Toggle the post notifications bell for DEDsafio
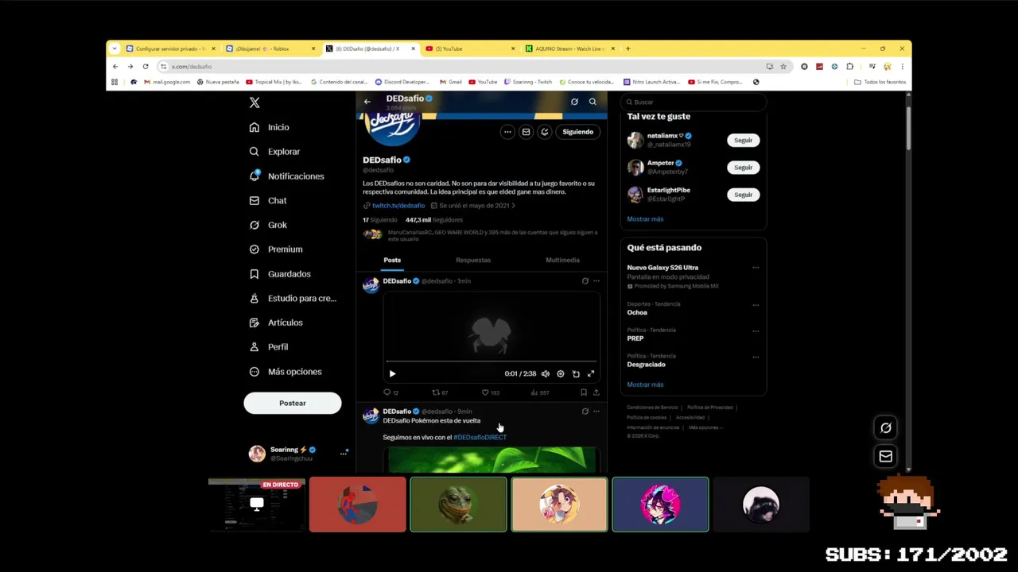1018x572 pixels. 544,132
